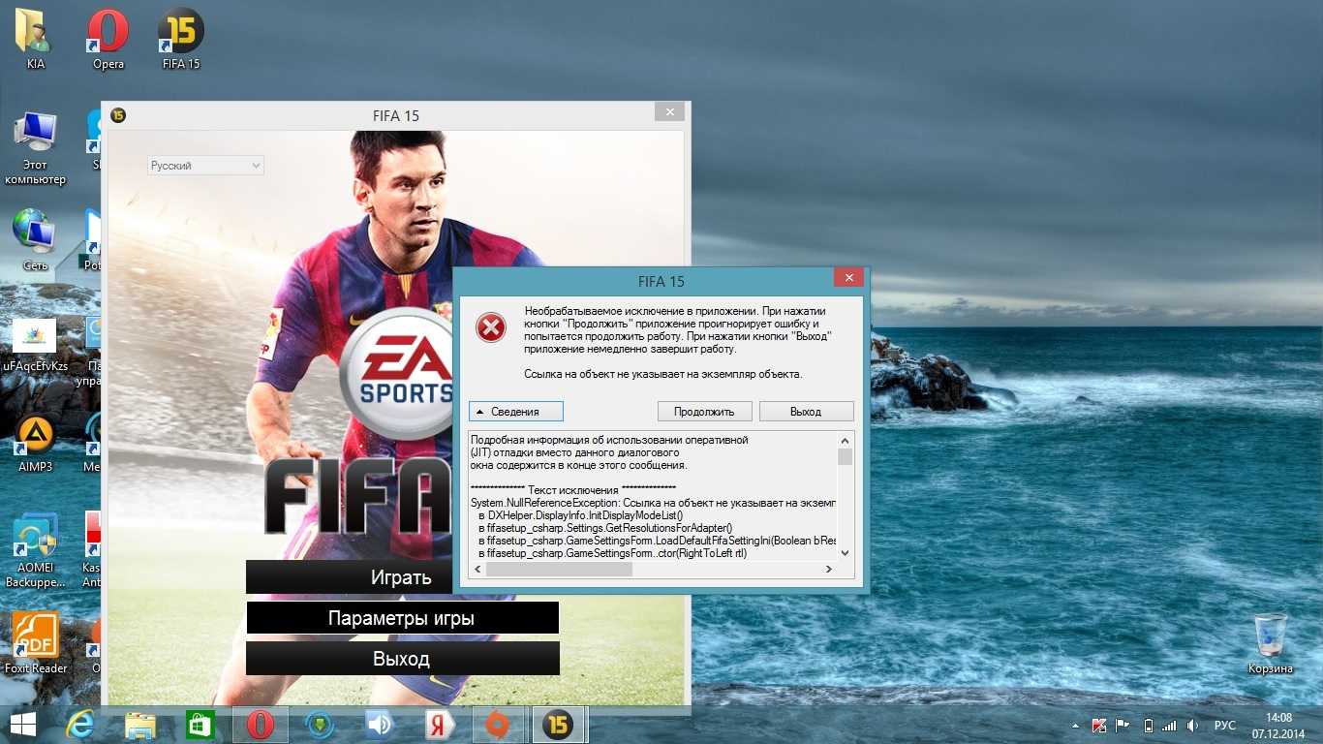Open Action Center flag in tray
1323x744 pixels.
tap(1123, 726)
